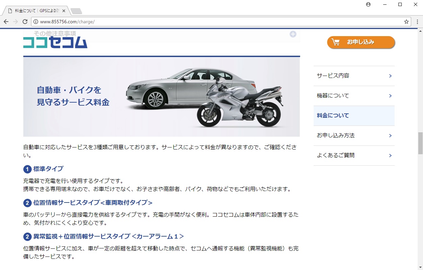Viewport: 423px width, 270px height.
Task: Click the vertical scrollbar thumb
Action: 420,143
